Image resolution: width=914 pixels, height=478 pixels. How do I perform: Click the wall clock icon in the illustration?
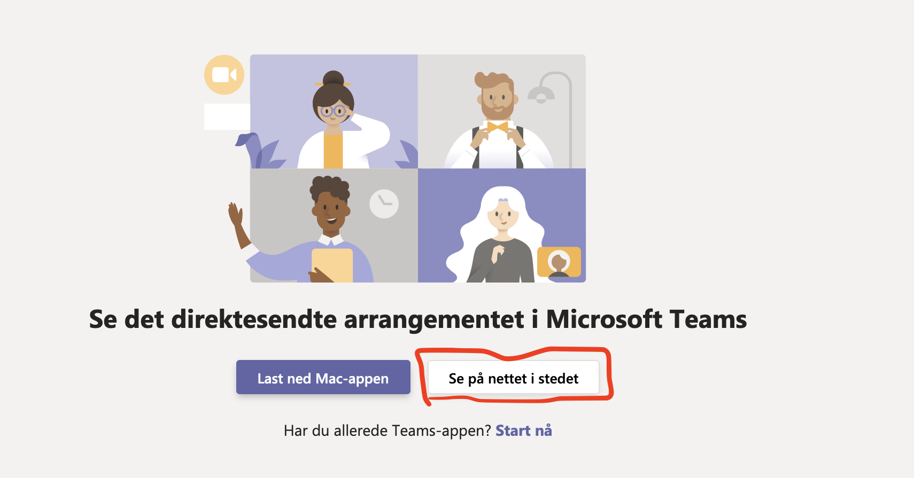pos(384,203)
